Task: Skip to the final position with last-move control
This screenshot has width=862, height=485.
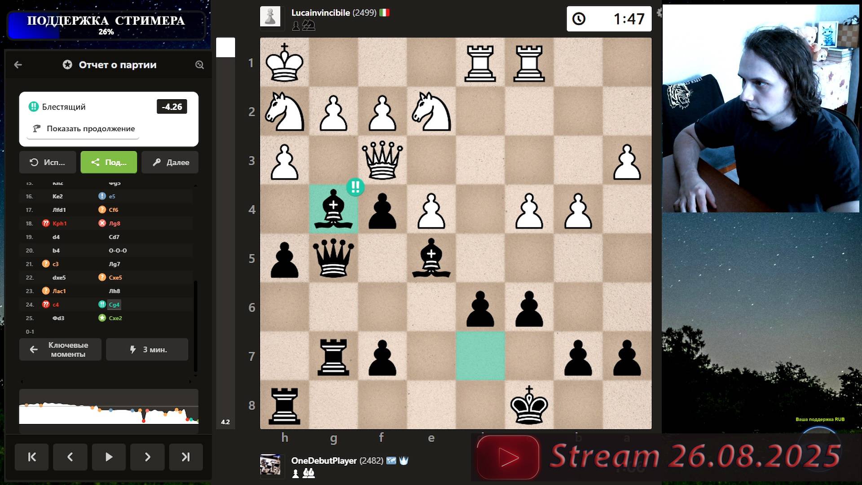Action: (x=186, y=457)
